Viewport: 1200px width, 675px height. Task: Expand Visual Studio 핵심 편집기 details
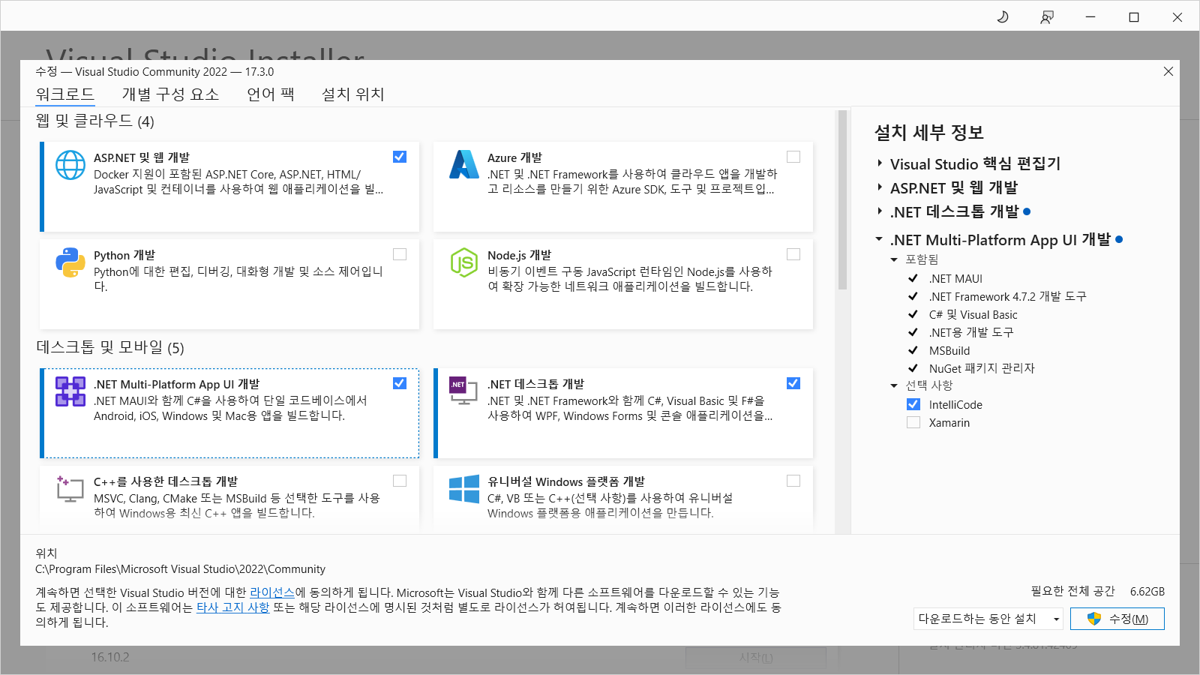coord(880,163)
